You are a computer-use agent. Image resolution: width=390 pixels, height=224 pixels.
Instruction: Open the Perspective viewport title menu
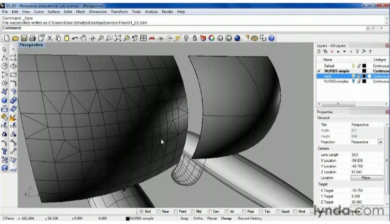(x=31, y=45)
